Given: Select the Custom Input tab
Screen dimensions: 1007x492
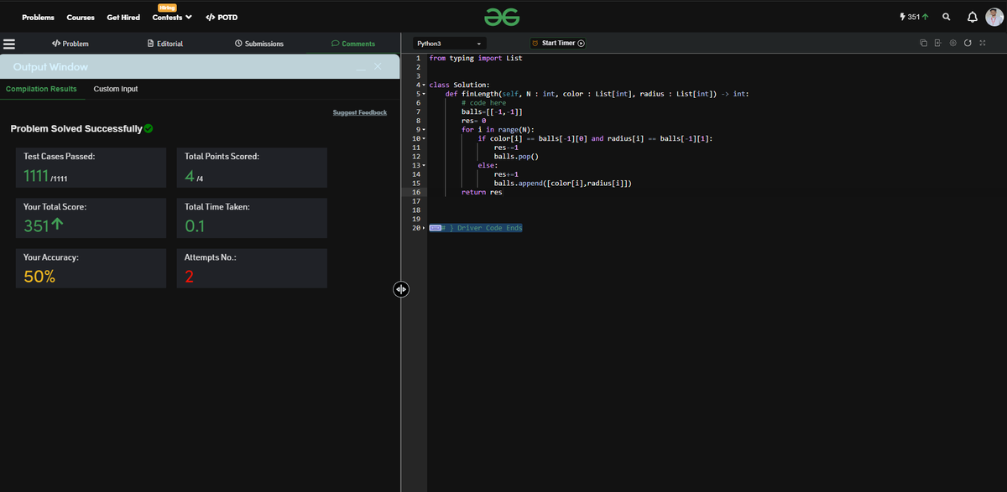Looking at the screenshot, I should [116, 89].
